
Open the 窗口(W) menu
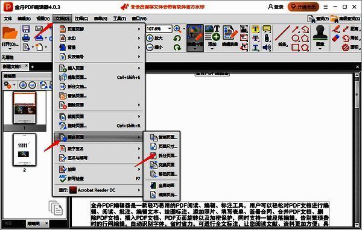pyautogui.click(x=139, y=19)
